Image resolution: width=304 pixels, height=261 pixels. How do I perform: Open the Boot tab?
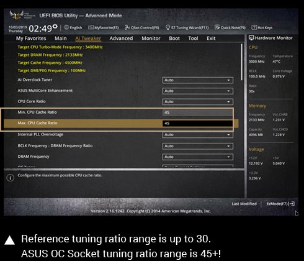pyautogui.click(x=174, y=39)
